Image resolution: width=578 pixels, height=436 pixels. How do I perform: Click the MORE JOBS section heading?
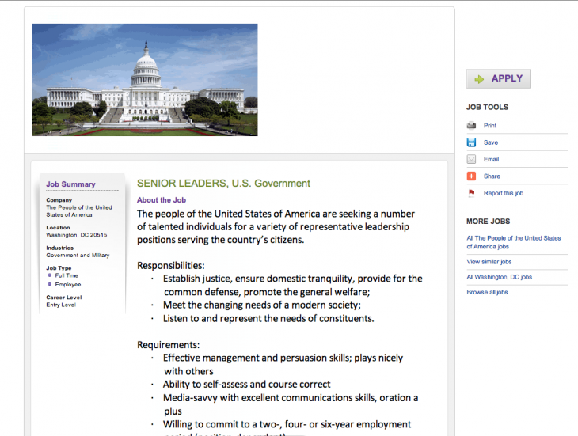488,222
